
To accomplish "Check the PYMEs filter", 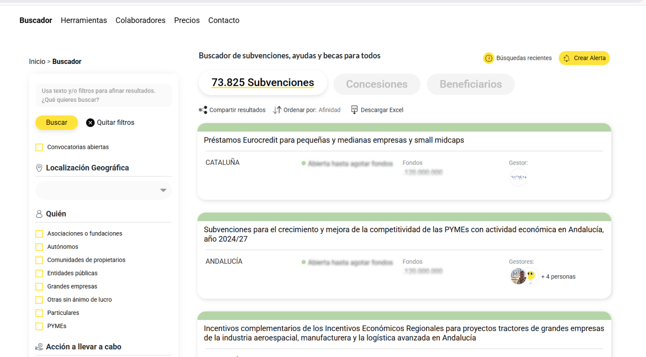I will [x=39, y=326].
